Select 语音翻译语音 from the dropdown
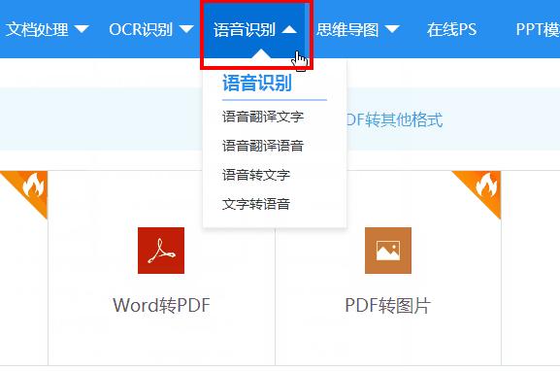 click(x=263, y=146)
